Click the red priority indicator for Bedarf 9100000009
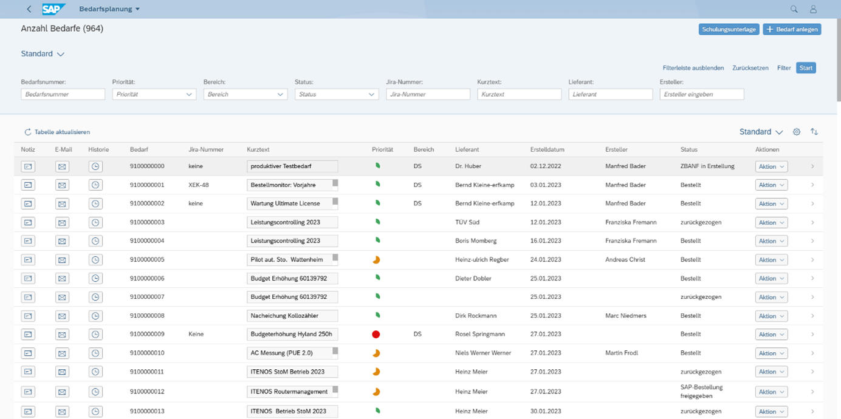This screenshot has width=841, height=419. coord(376,335)
